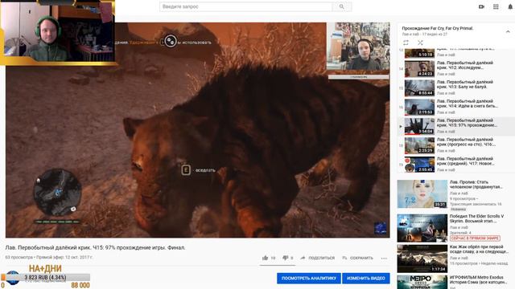Open playlist video Ч14: Идём в снега
This screenshot has height=289, width=515.
pos(456,107)
